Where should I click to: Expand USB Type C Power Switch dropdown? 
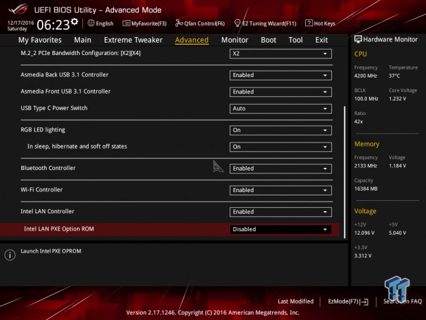(x=280, y=109)
